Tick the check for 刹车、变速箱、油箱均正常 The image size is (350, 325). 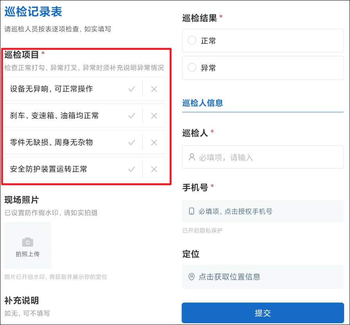pyautogui.click(x=132, y=115)
